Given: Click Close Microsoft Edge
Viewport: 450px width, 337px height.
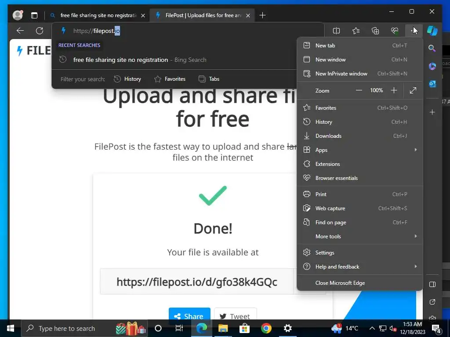Looking at the screenshot, I should [359, 283].
